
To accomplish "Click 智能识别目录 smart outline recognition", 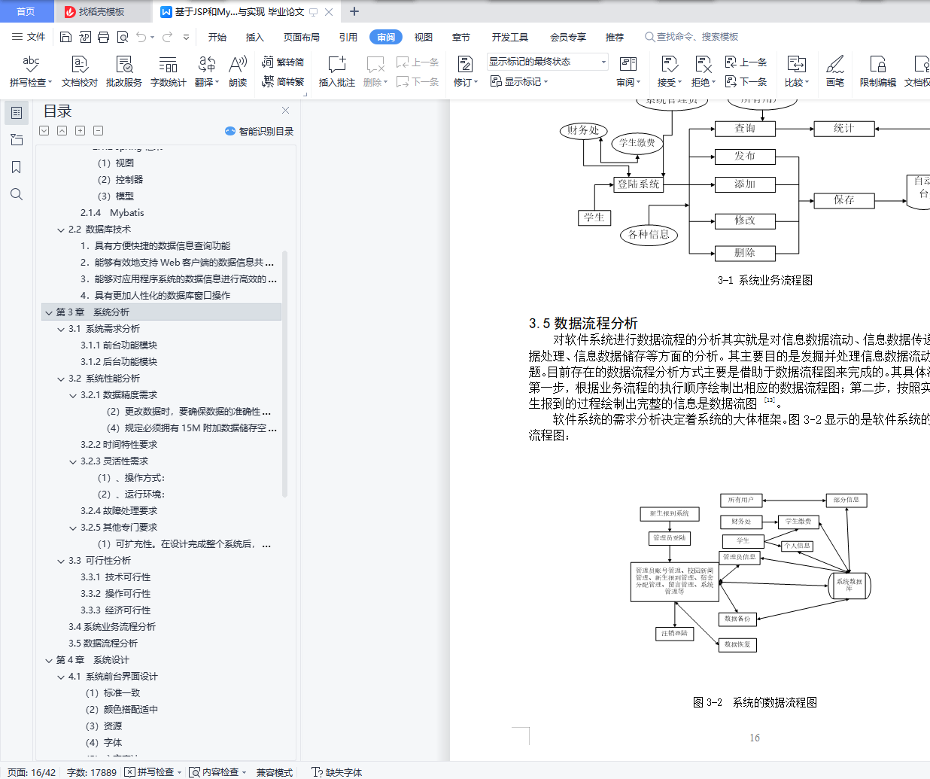I will point(260,131).
